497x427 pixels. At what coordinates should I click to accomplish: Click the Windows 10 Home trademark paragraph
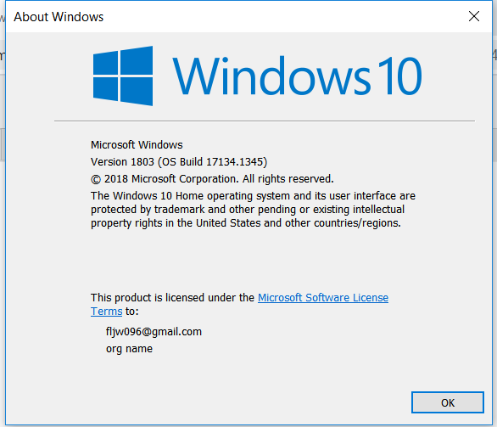tap(253, 210)
